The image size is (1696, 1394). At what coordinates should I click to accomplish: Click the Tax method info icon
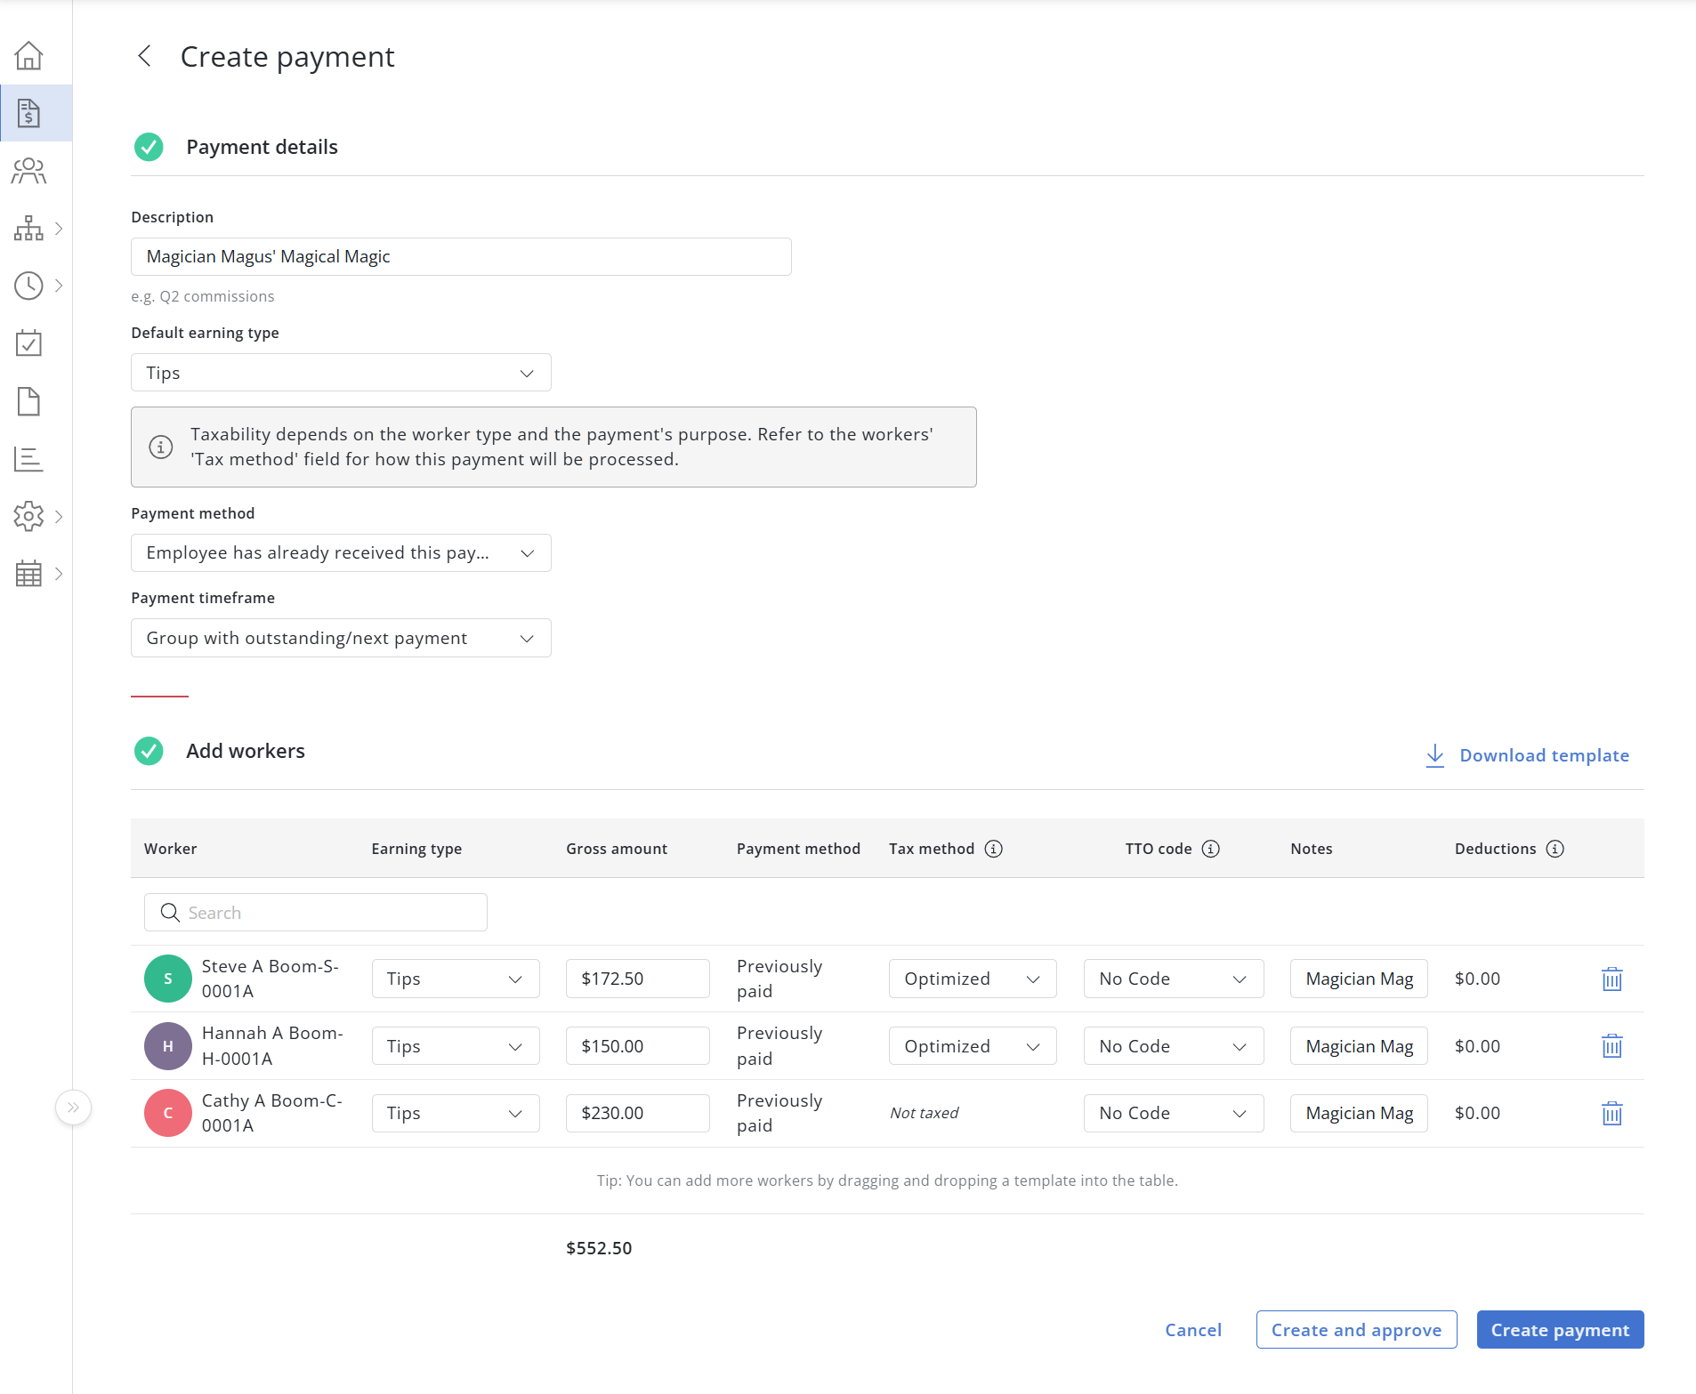click(994, 849)
